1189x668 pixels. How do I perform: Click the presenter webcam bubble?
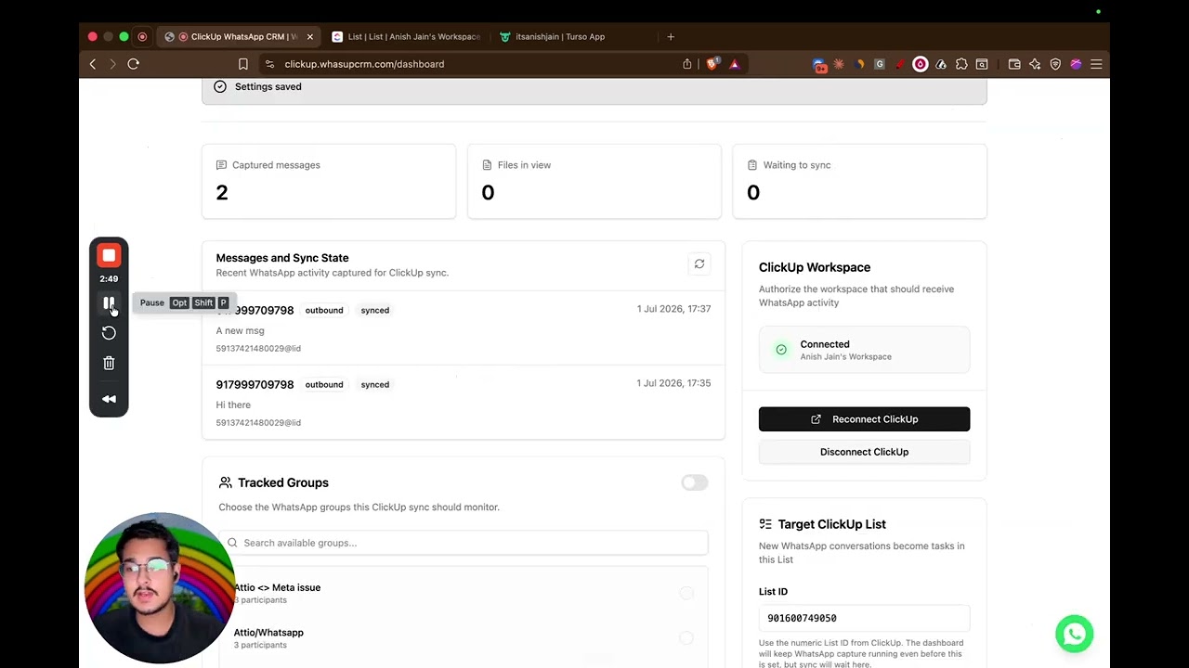pos(160,588)
